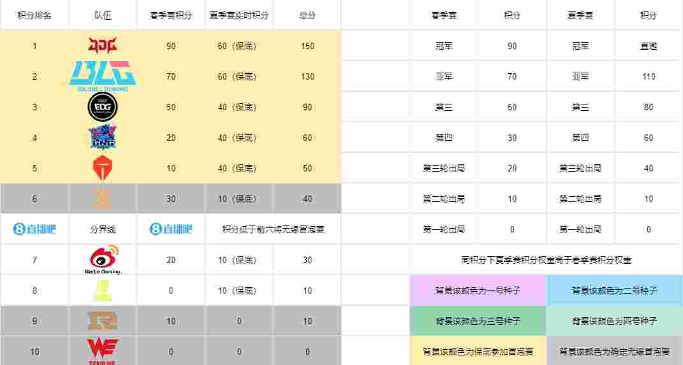This screenshot has height=365, width=683.
Task: Click the yellow team logo in rank 8 row
Action: point(103,290)
